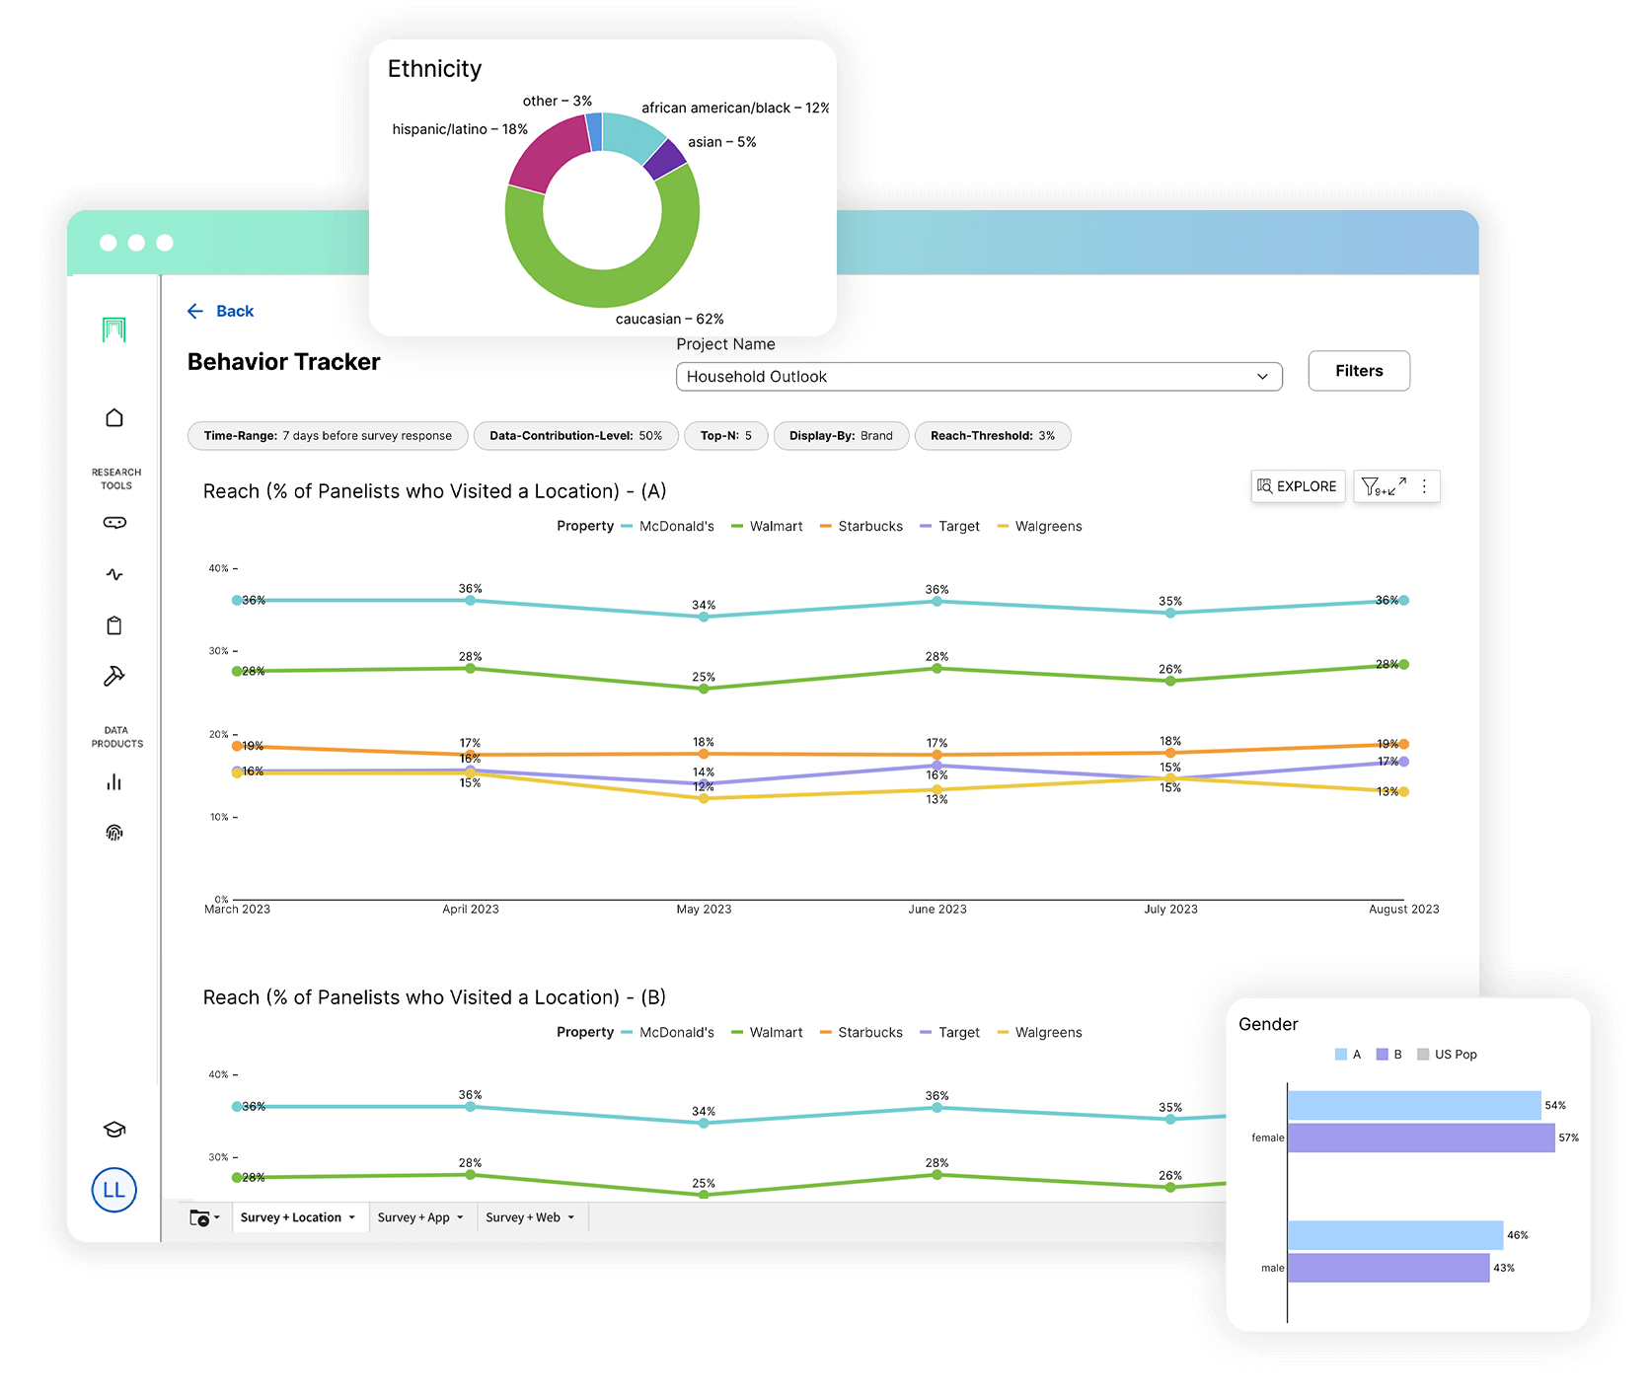Click the female 57% bar in Gender chart
Screen dimensions: 1649x1395
pos(1421,1138)
